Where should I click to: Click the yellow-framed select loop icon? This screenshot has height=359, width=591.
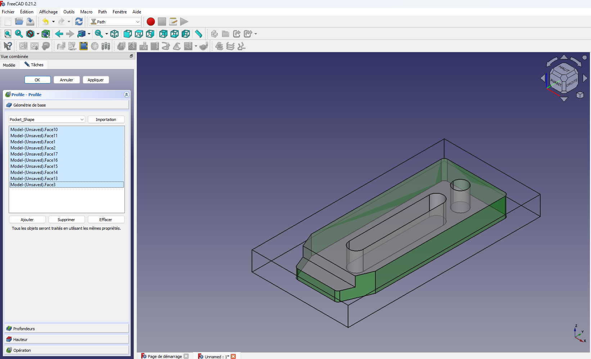(84, 46)
